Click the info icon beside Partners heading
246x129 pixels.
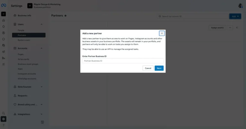[x=65, y=16]
